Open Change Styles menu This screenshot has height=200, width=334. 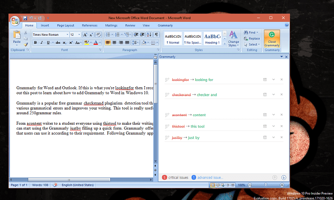[233, 39]
